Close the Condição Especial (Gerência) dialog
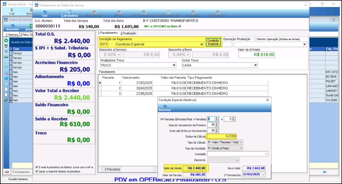The width and height of the screenshot is (342, 184). click(x=268, y=100)
